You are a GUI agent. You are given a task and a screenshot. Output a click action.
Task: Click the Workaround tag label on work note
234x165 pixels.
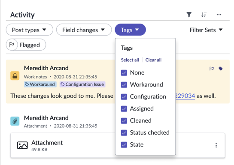[40, 84]
